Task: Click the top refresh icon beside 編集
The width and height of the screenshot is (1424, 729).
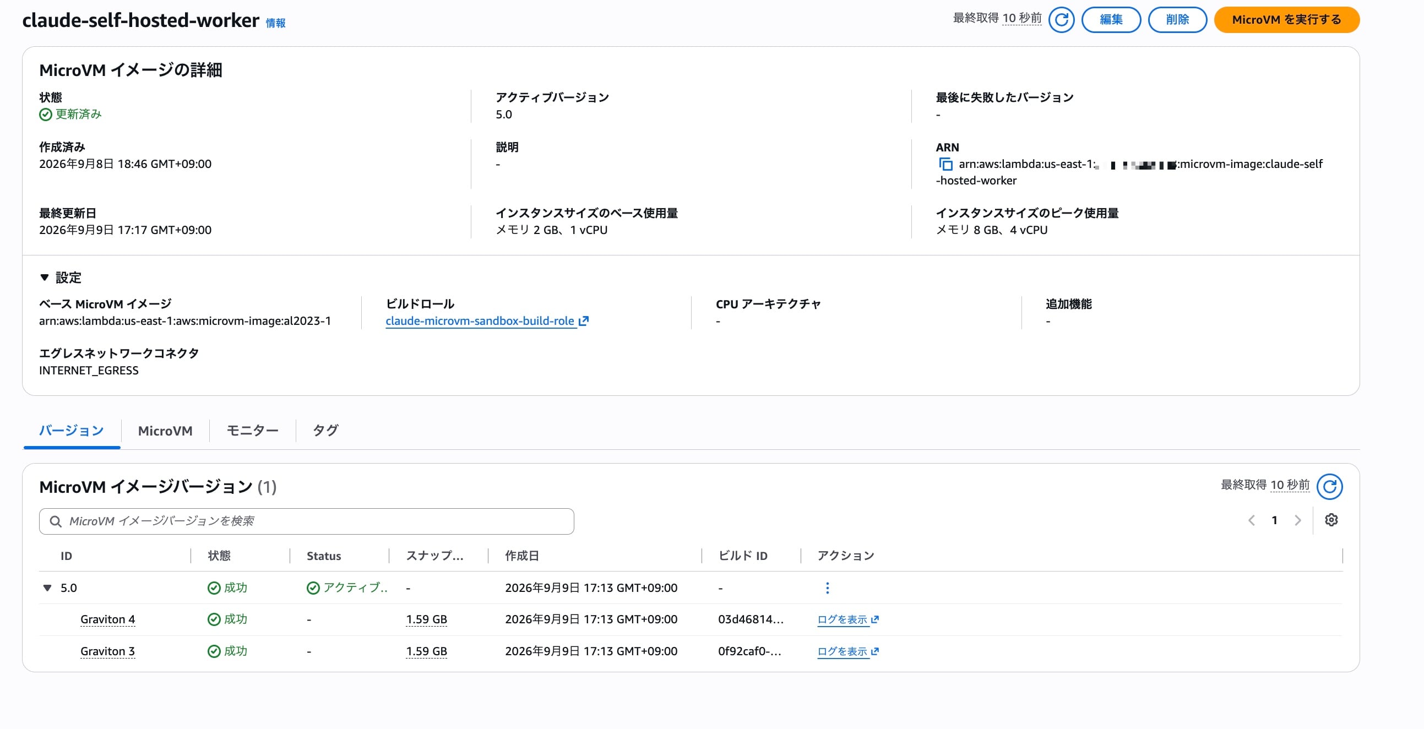Action: click(1061, 20)
